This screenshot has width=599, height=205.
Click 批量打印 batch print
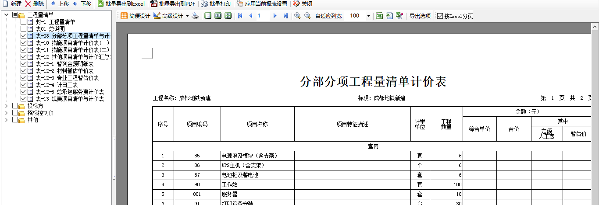[x=216, y=4]
